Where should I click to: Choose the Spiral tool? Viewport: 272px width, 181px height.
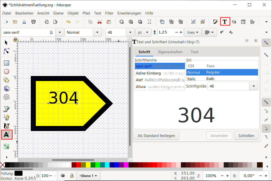click(x=7, y=97)
